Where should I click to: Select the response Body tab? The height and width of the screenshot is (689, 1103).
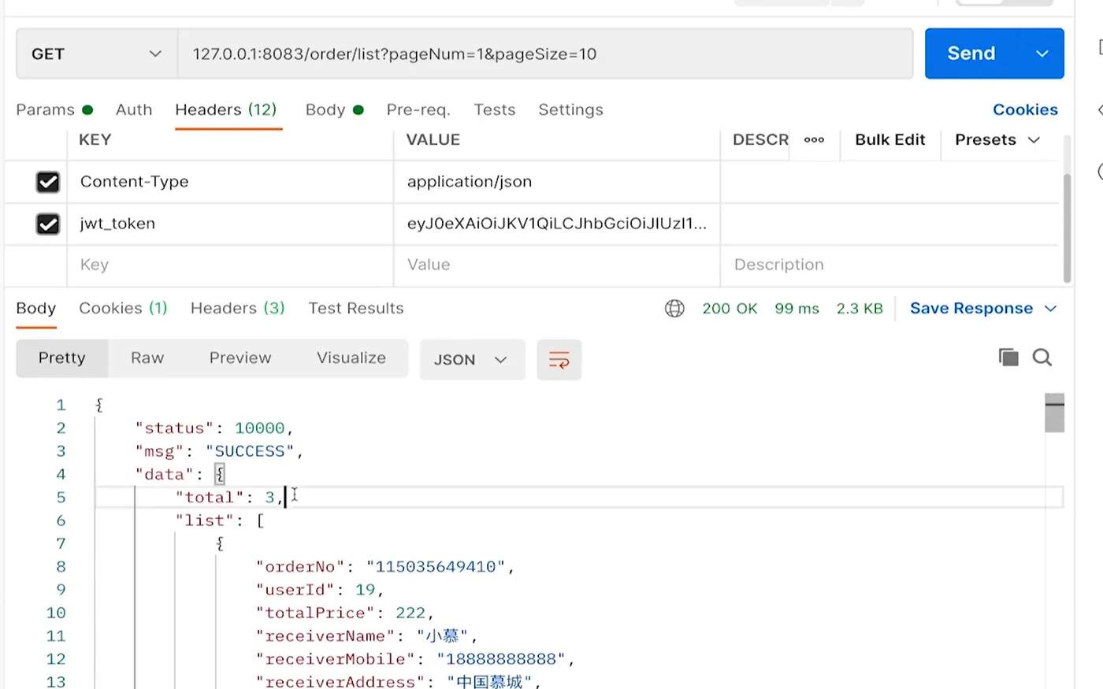[x=36, y=309]
